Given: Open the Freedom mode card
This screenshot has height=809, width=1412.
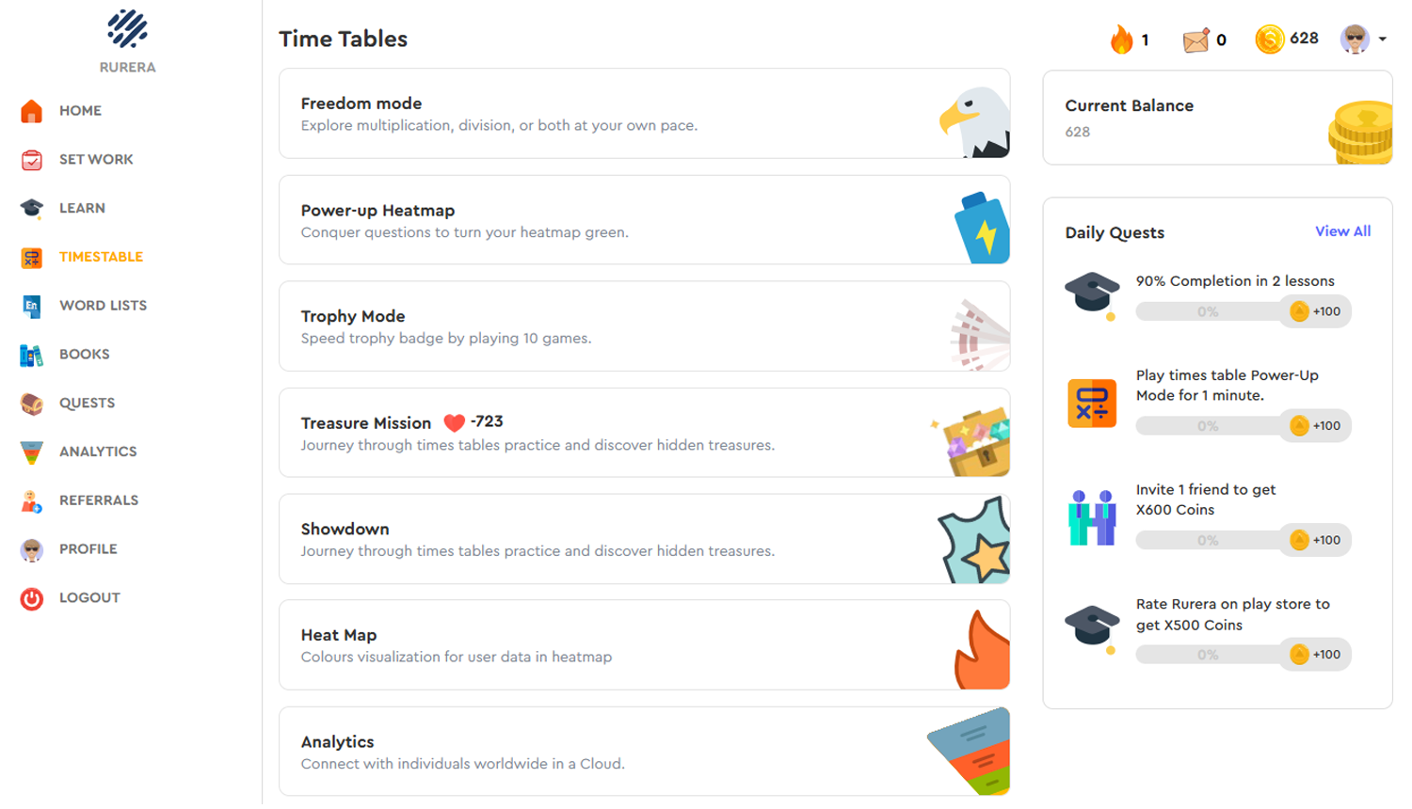Looking at the screenshot, I should pyautogui.click(x=644, y=114).
